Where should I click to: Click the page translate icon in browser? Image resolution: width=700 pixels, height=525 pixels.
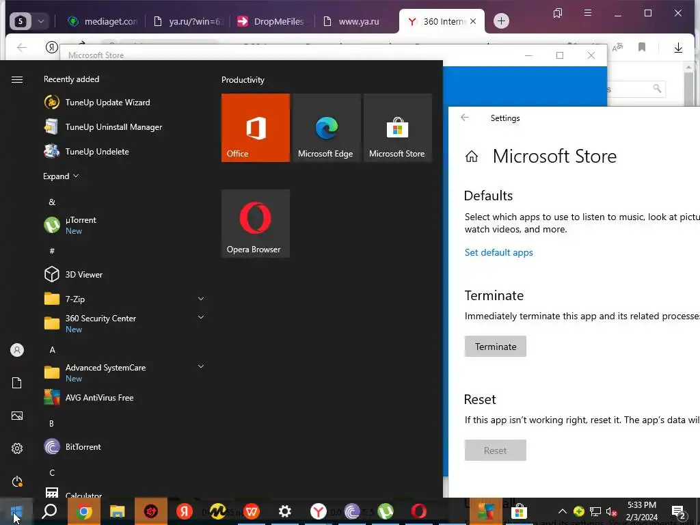(x=617, y=47)
